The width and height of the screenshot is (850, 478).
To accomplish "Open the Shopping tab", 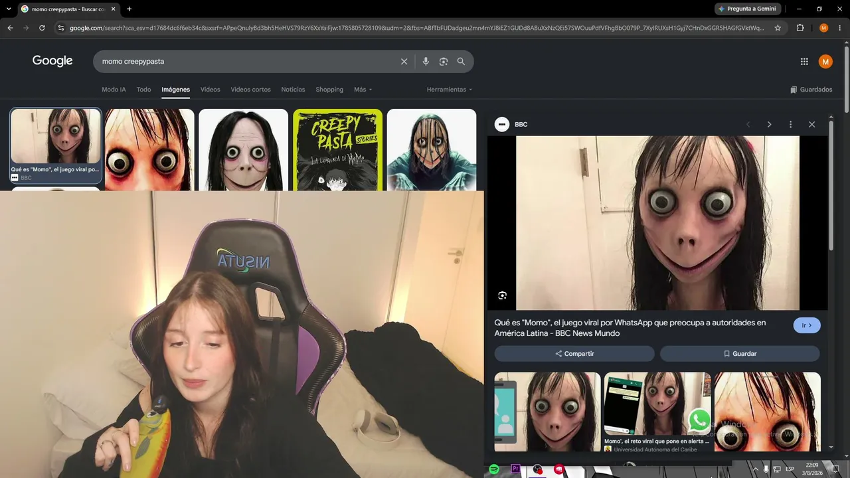I will (329, 90).
